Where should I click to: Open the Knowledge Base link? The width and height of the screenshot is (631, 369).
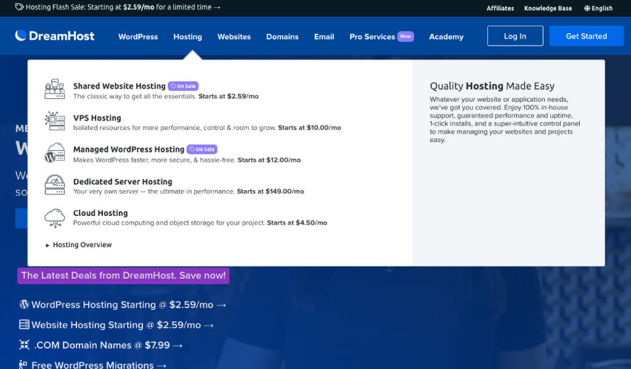548,8
